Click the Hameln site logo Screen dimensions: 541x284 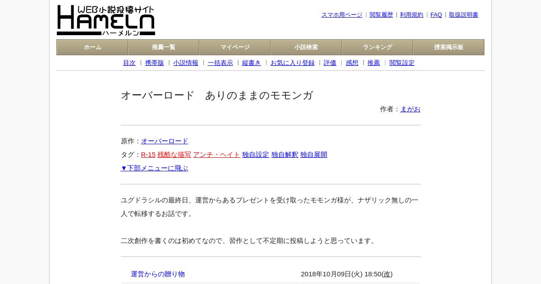106,20
